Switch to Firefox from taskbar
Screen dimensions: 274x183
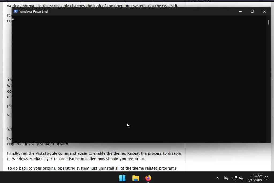pyautogui.click(x=148, y=178)
